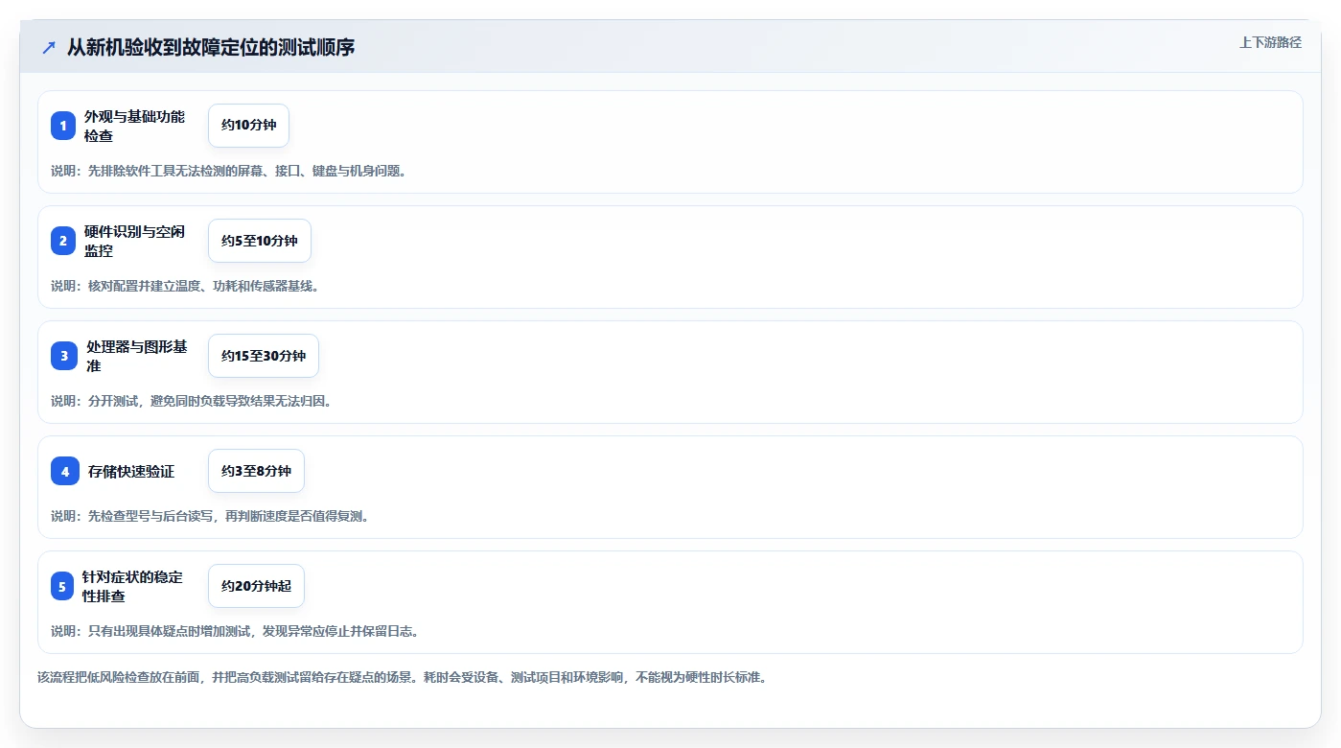Click the step title 处理器与图形基准

(x=137, y=356)
